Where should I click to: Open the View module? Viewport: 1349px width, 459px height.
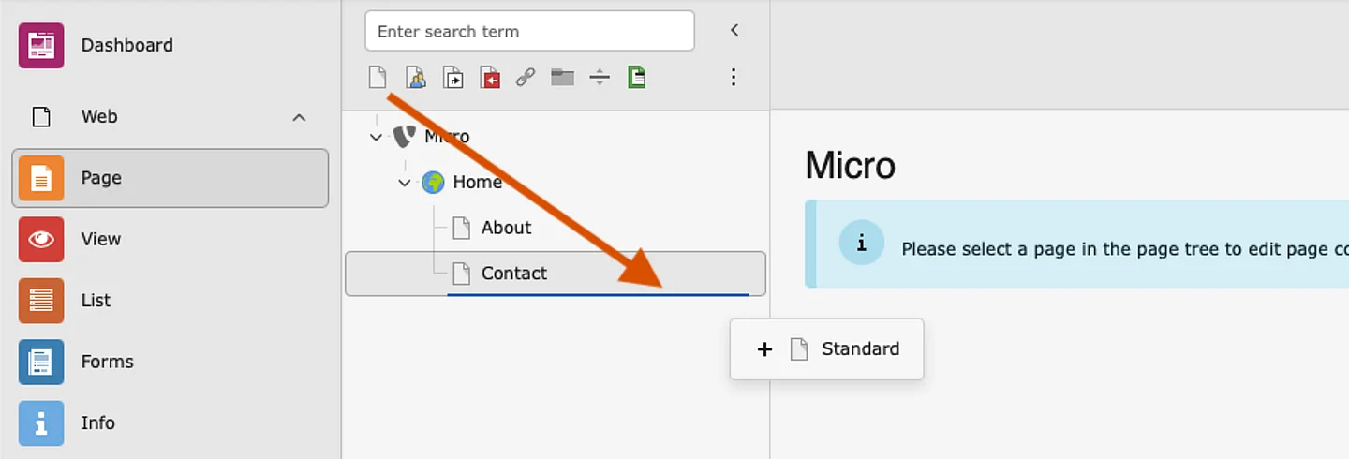click(101, 239)
